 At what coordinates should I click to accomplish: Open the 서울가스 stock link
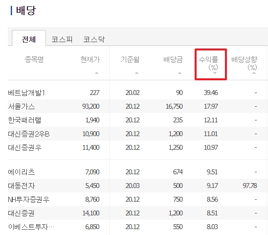(x=22, y=106)
